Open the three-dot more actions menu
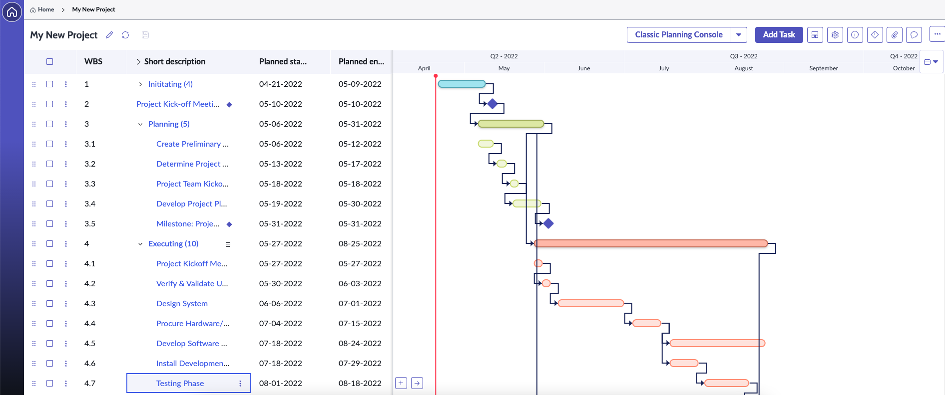 click(x=937, y=34)
